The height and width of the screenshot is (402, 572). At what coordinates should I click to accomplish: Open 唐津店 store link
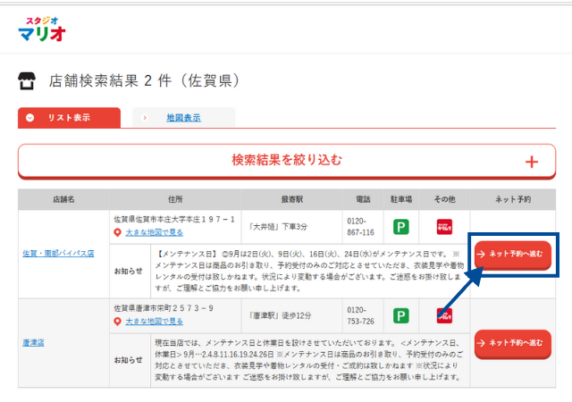click(34, 342)
